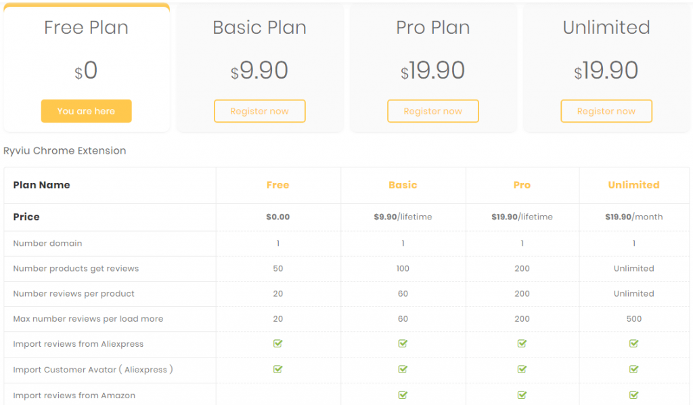Click the Ryviu Chrome Extension heading

click(x=65, y=150)
